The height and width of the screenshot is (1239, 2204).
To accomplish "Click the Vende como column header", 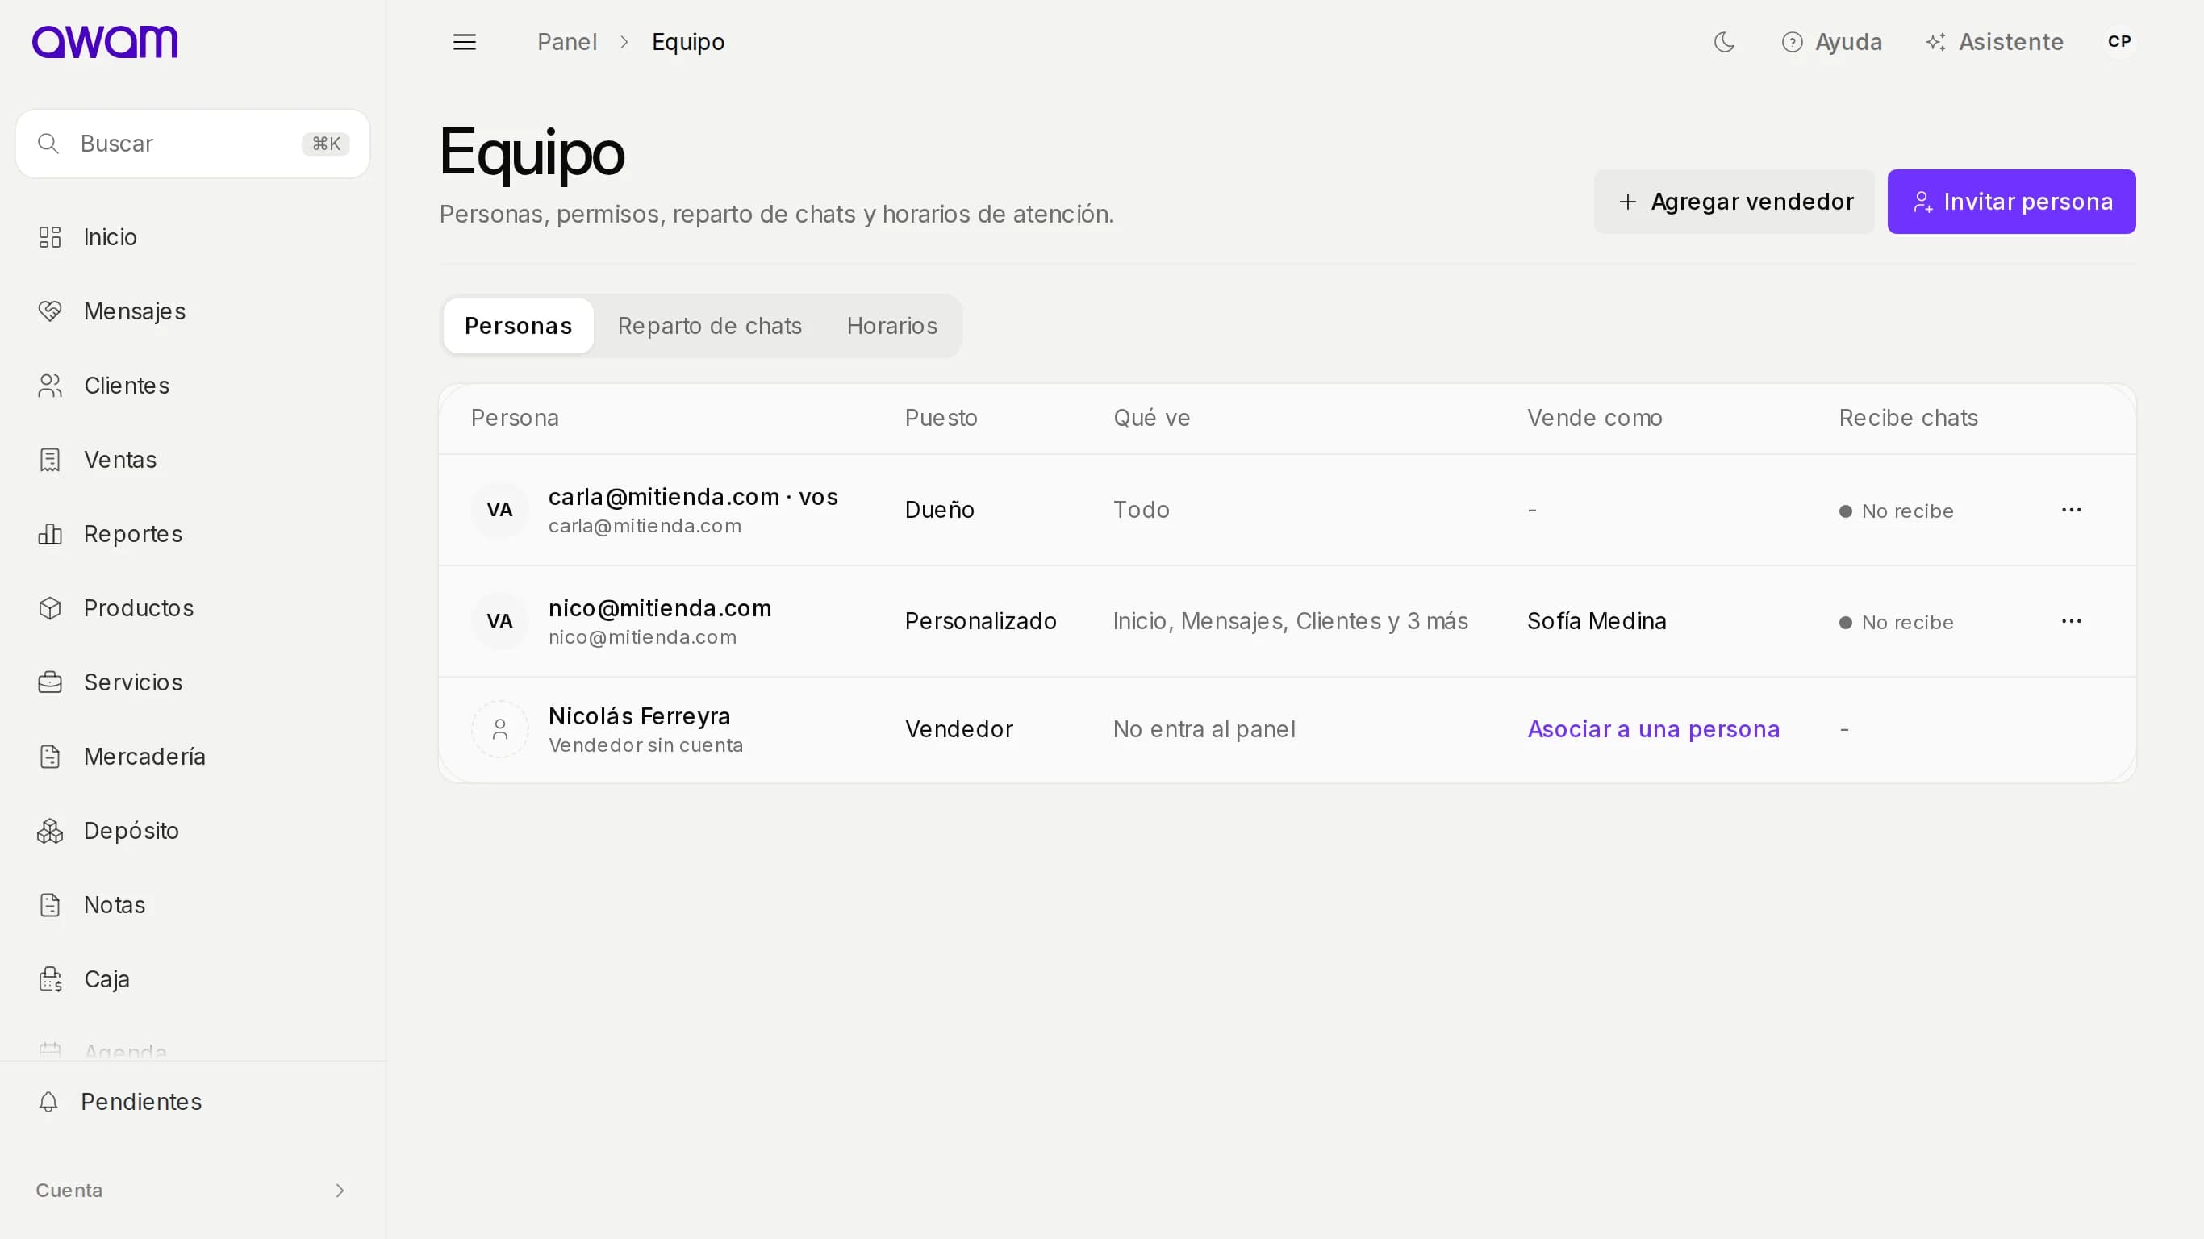I will point(1595,419).
